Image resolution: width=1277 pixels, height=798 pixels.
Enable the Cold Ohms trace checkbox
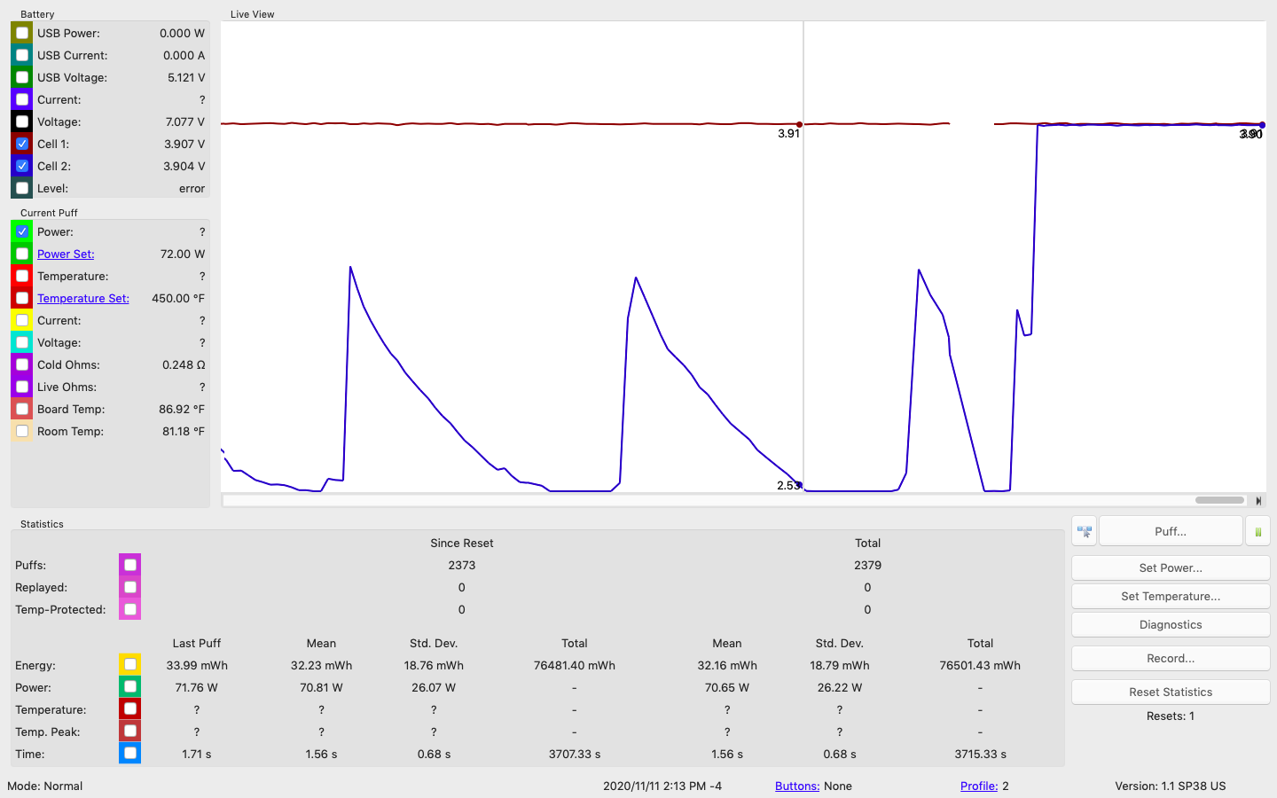pos(22,364)
